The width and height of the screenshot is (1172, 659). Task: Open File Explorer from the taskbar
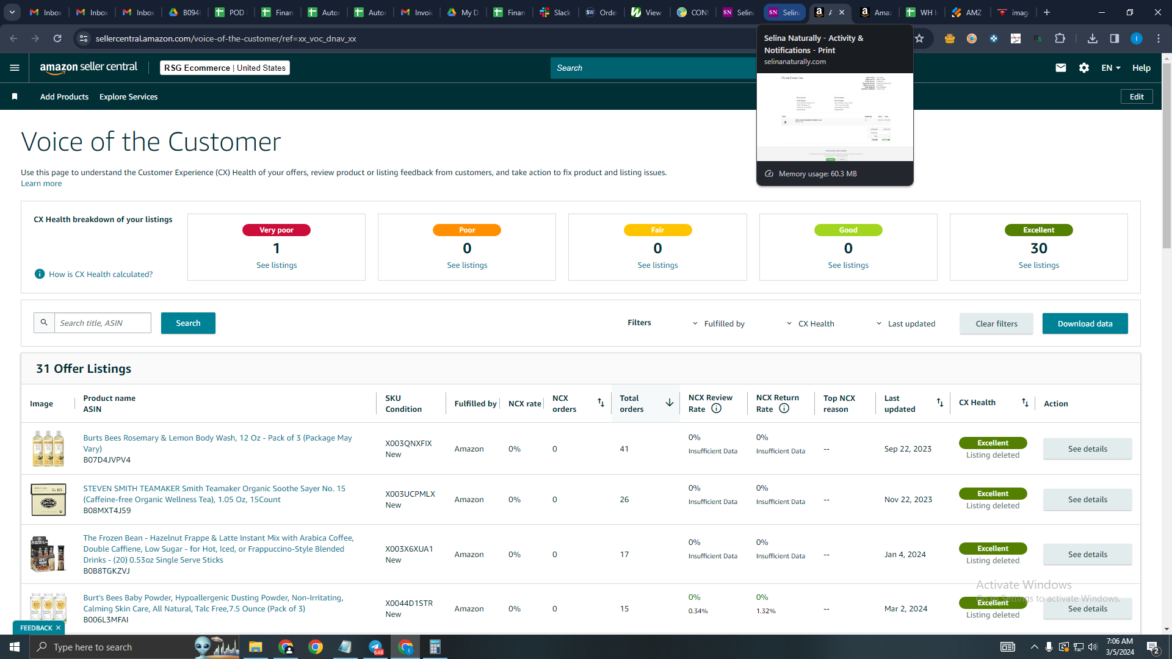click(255, 647)
